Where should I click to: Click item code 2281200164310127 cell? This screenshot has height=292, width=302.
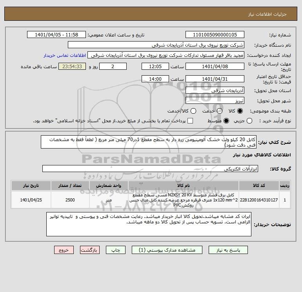(x=259, y=200)
